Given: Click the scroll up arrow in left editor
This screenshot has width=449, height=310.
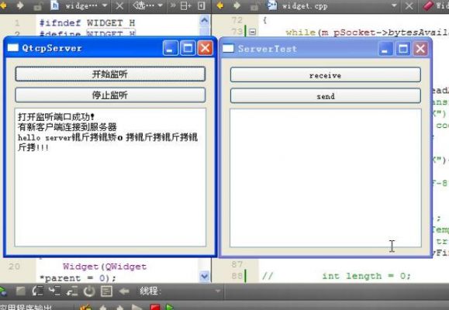Looking at the screenshot, I should [x=204, y=20].
